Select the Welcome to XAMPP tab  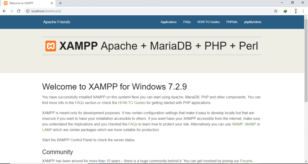(x=27, y=3)
